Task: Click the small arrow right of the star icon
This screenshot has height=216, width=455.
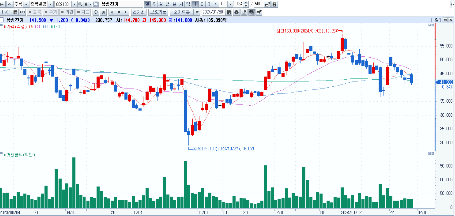Action: click(x=90, y=4)
